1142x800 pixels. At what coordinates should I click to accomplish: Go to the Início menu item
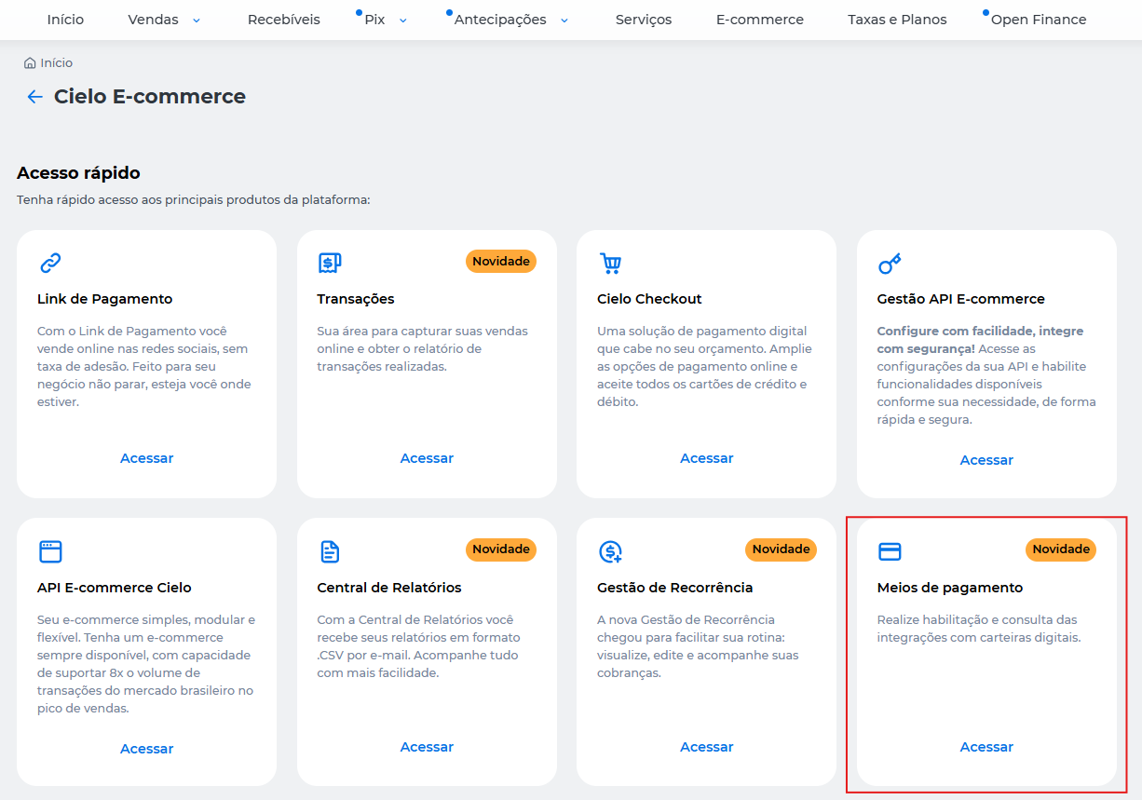[x=65, y=20]
